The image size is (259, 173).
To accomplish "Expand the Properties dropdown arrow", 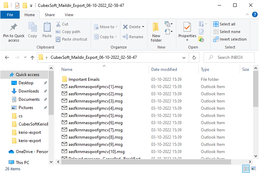I will [187, 40].
